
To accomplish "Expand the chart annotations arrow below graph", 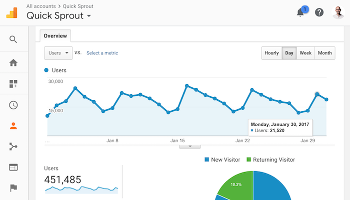I will tap(190, 146).
